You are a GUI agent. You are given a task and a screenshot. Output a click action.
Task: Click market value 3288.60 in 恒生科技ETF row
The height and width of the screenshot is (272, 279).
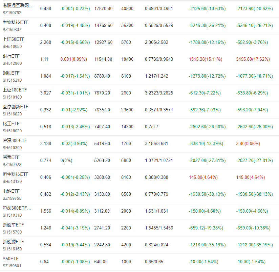click(102, 177)
